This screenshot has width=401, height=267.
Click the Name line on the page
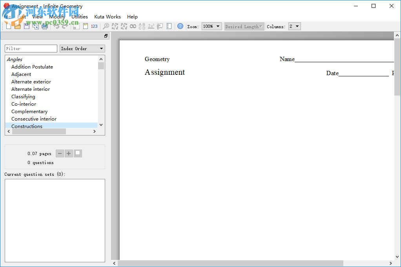point(337,59)
